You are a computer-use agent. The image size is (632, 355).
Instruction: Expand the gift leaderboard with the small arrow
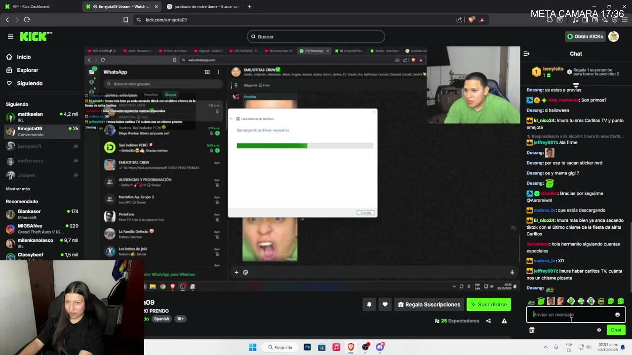[x=576, y=85]
